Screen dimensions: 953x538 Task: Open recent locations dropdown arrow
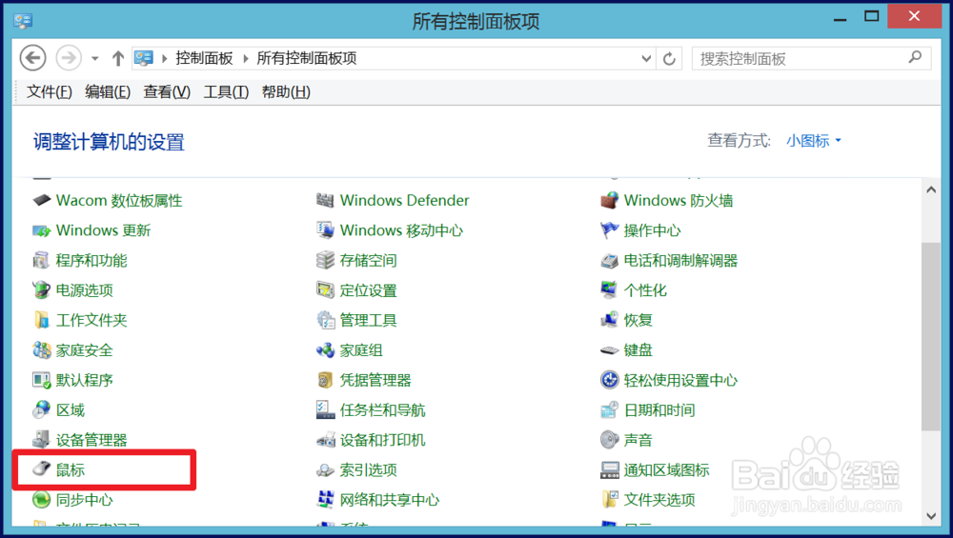94,59
